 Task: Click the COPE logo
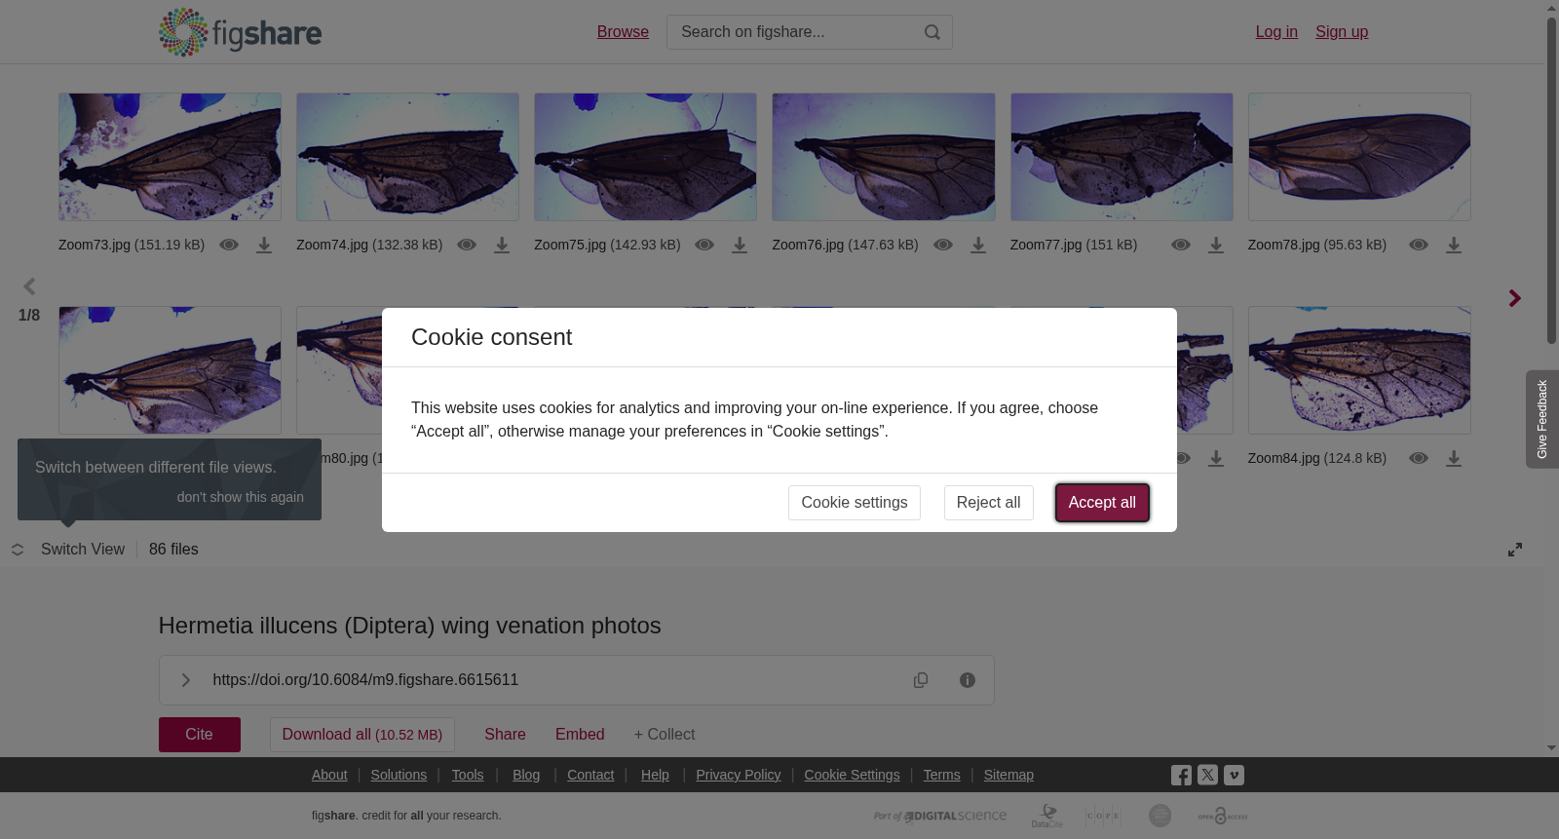(1103, 816)
